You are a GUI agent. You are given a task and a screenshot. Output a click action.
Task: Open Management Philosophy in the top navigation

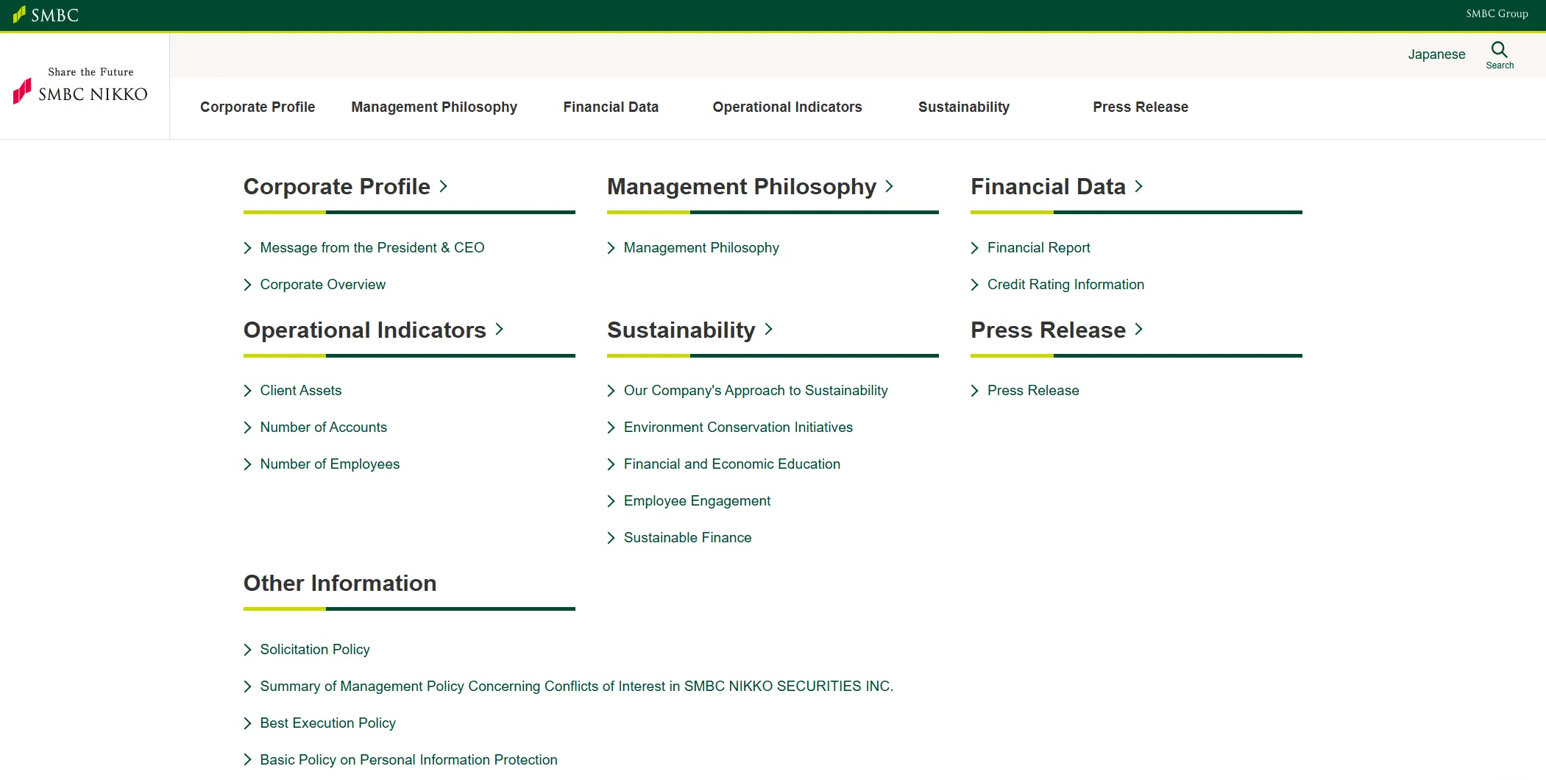pyautogui.click(x=434, y=107)
